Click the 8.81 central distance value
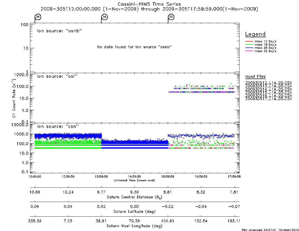 point(168,192)
